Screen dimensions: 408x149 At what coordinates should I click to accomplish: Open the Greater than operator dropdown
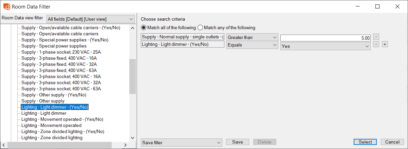pyautogui.click(x=252, y=37)
